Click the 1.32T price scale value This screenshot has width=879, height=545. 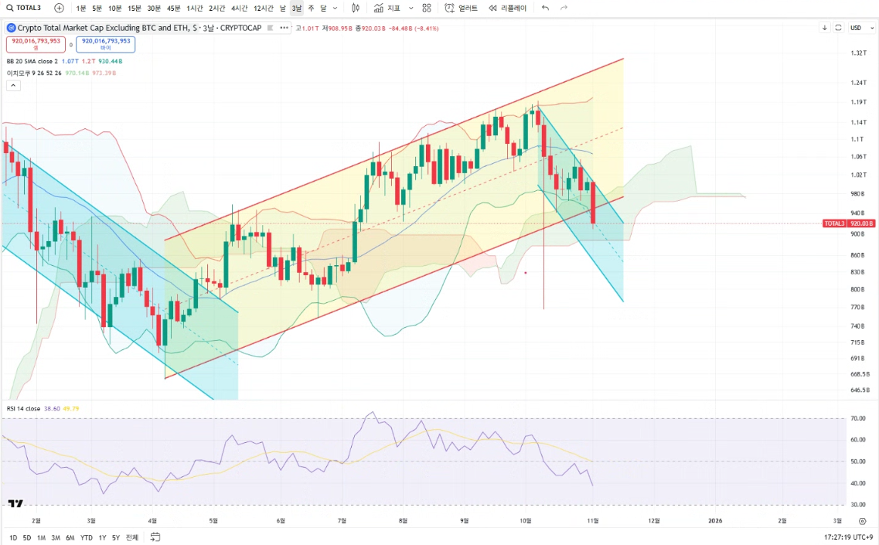858,53
